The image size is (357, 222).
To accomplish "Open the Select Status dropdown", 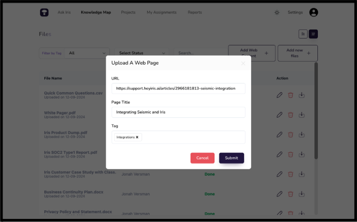I will 142,53.
